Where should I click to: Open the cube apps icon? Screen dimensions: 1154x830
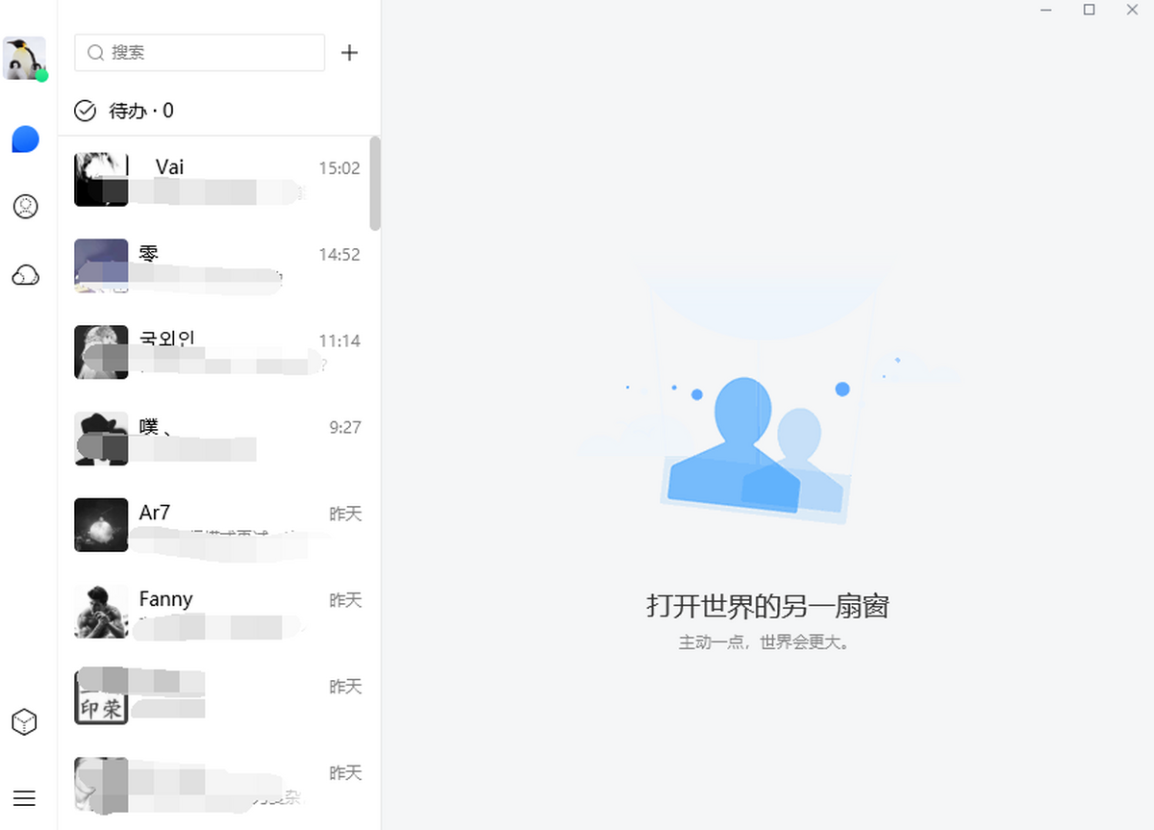click(x=24, y=721)
